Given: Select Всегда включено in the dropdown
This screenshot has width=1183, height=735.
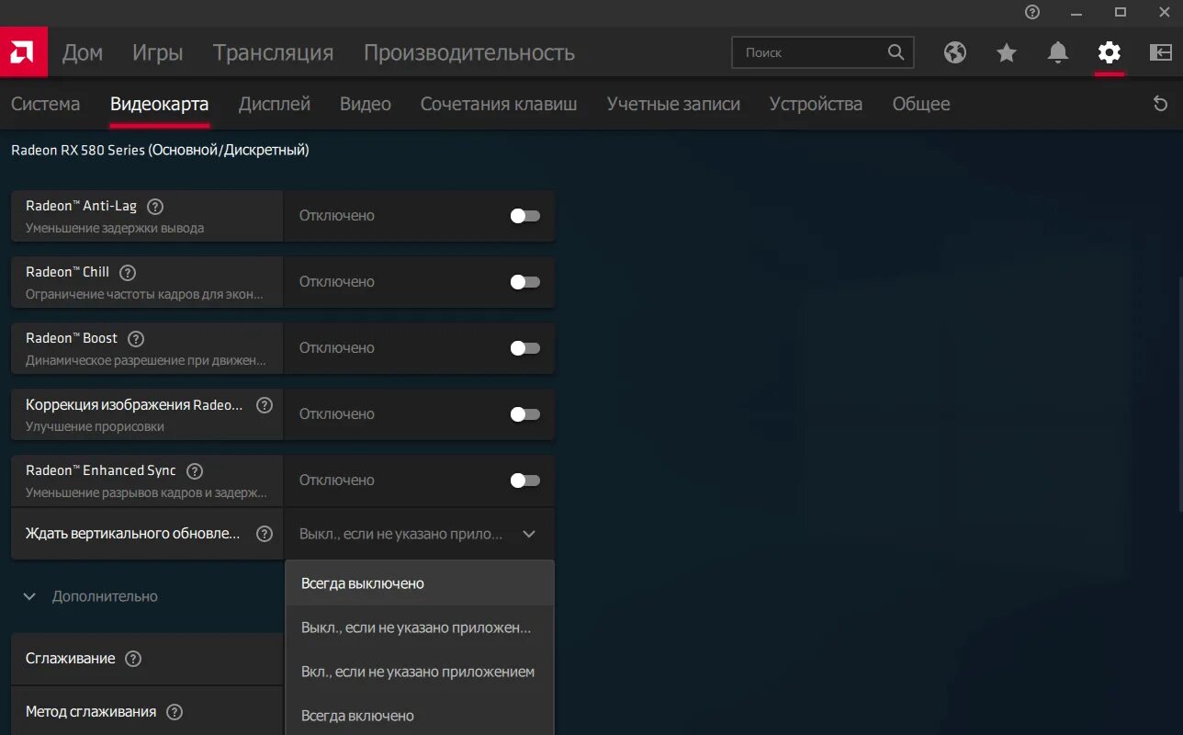Looking at the screenshot, I should point(358,715).
